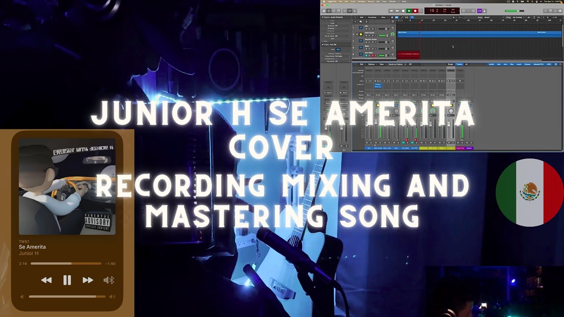Switch mixer to Single view
This screenshot has height=317, width=564.
pos(450,64)
